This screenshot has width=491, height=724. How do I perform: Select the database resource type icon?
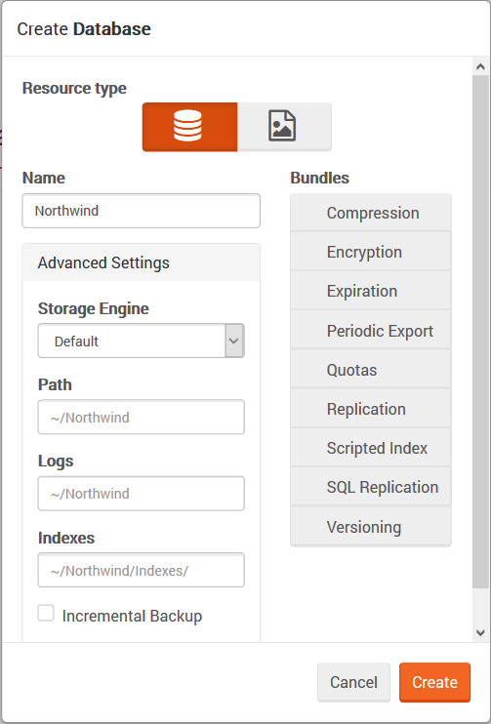click(189, 127)
